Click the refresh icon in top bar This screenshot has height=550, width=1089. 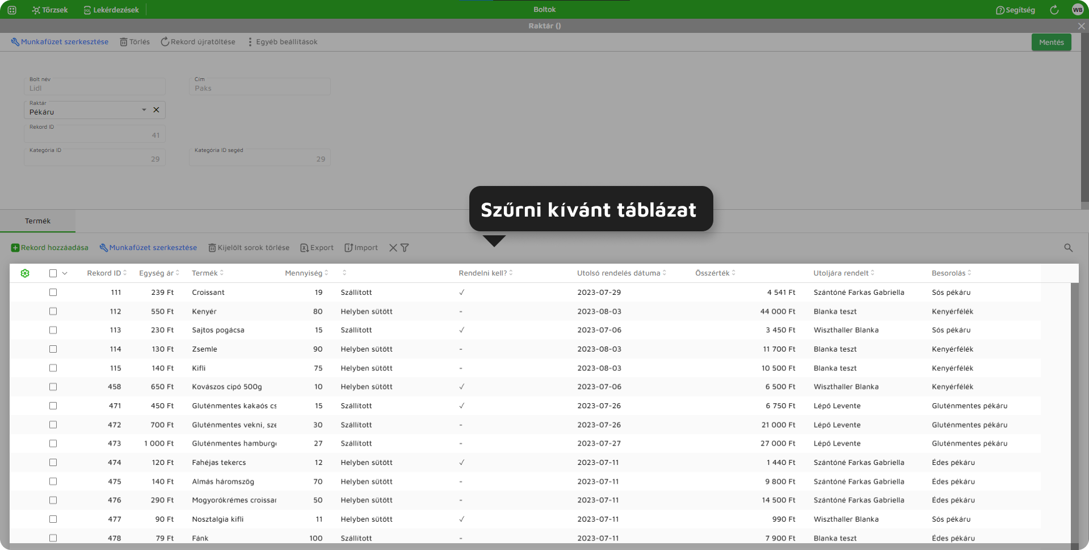(x=1054, y=10)
